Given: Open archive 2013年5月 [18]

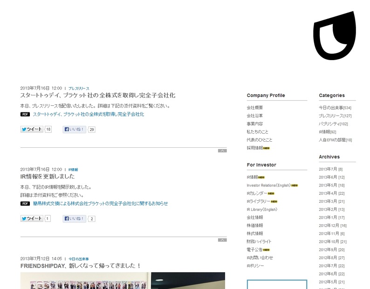Looking at the screenshot, I should point(331,185).
